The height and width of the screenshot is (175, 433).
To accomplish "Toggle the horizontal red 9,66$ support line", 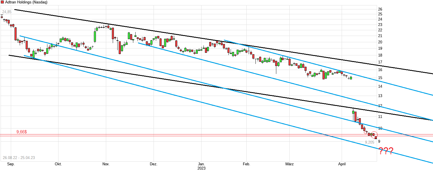I will pyautogui.click(x=171, y=134).
